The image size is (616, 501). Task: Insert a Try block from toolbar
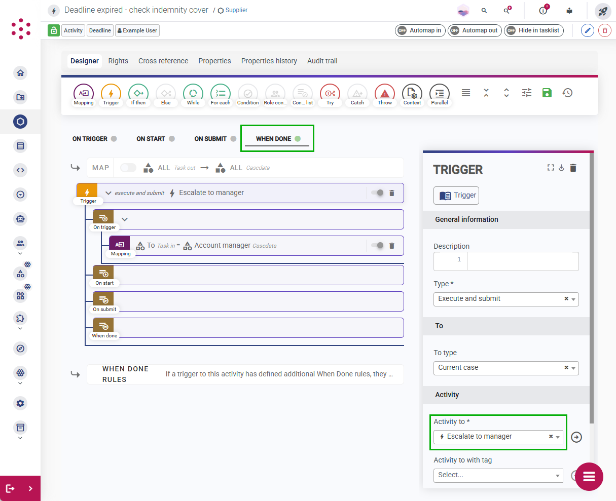click(x=330, y=94)
